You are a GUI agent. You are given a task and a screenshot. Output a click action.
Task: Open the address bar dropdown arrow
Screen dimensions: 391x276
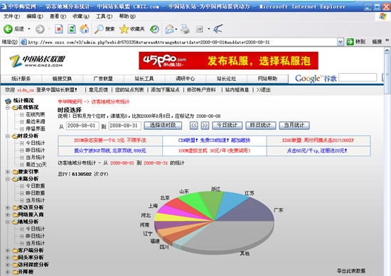coord(340,42)
